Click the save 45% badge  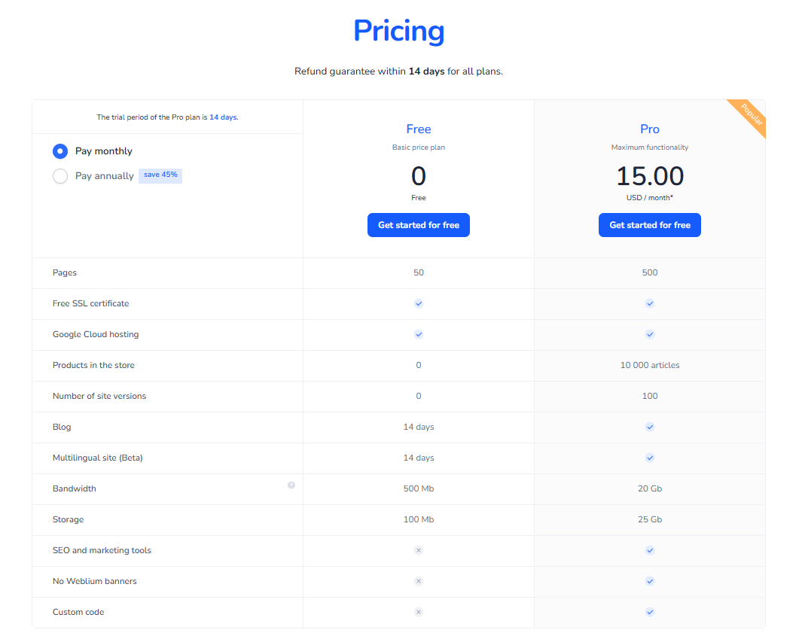[x=160, y=175]
